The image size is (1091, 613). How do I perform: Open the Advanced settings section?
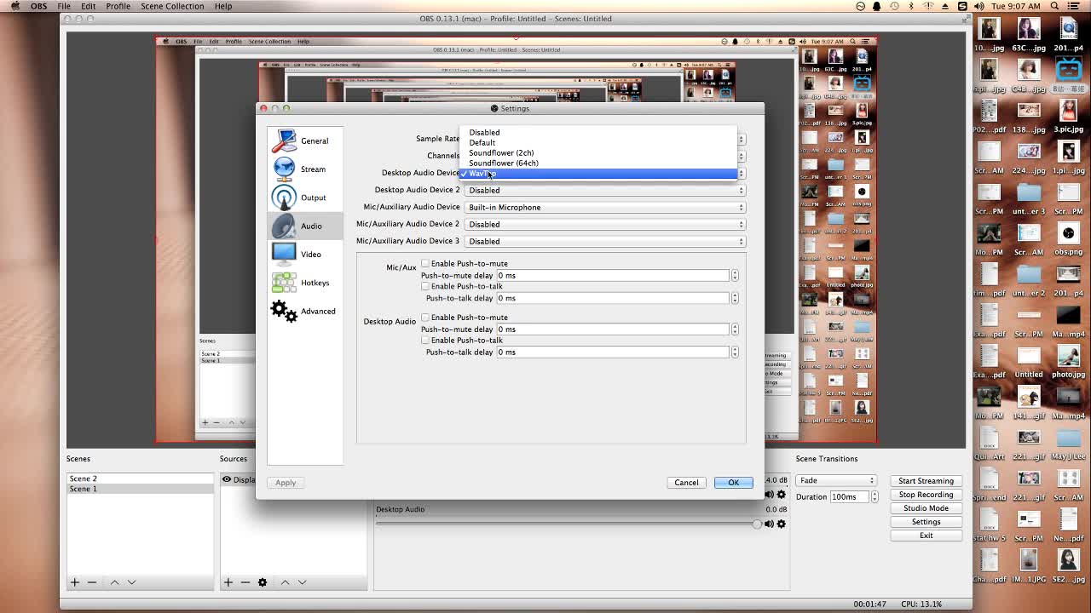[x=305, y=311]
